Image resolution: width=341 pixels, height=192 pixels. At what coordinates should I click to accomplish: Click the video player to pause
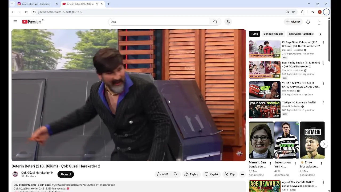point(129,95)
